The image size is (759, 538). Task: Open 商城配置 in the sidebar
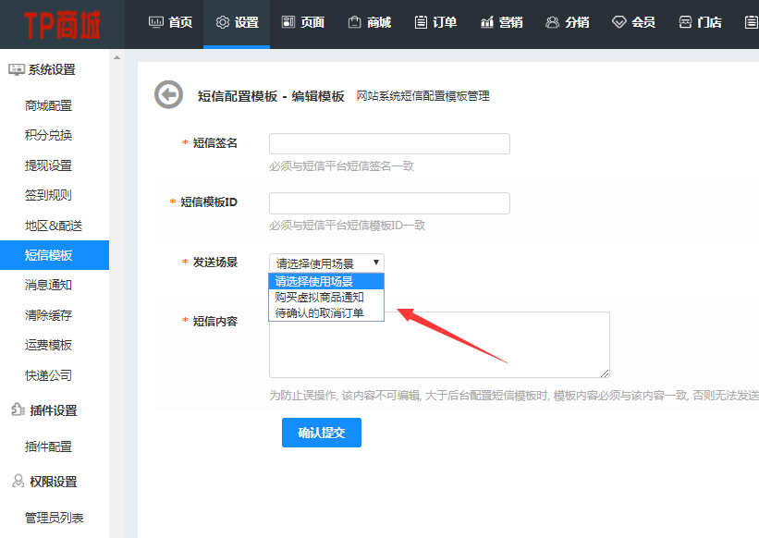click(x=48, y=105)
